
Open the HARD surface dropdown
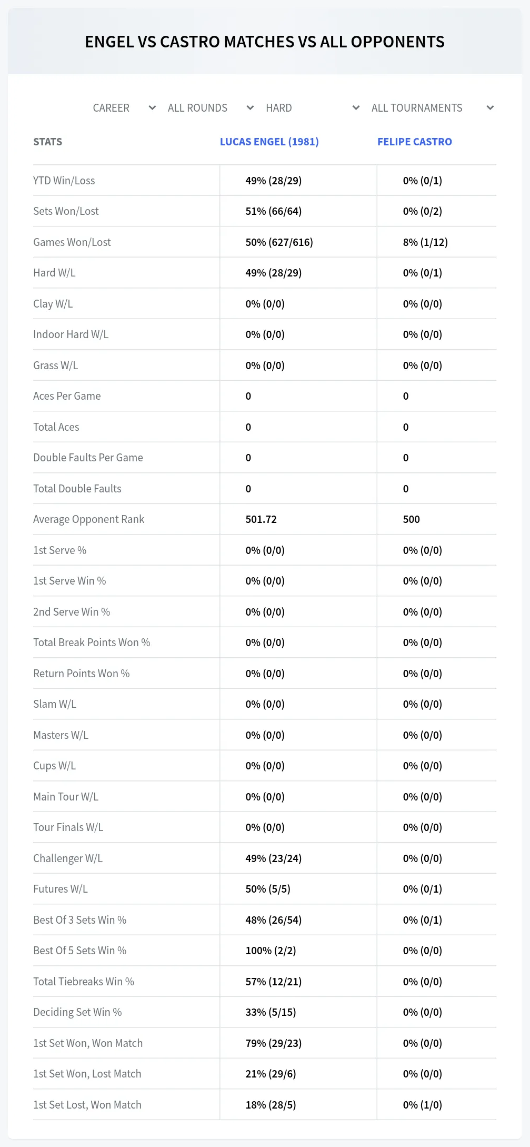pos(312,108)
